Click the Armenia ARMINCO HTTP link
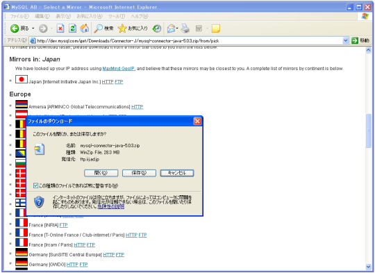The image size is (375, 273). click(137, 107)
